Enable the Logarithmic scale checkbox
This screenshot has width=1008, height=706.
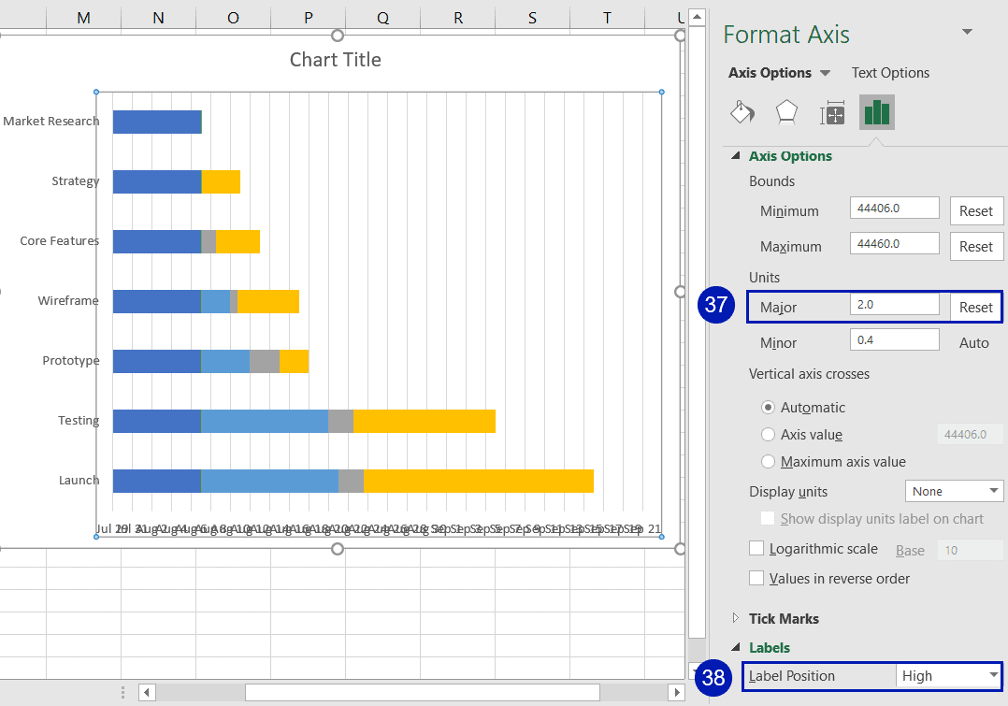[x=756, y=549]
